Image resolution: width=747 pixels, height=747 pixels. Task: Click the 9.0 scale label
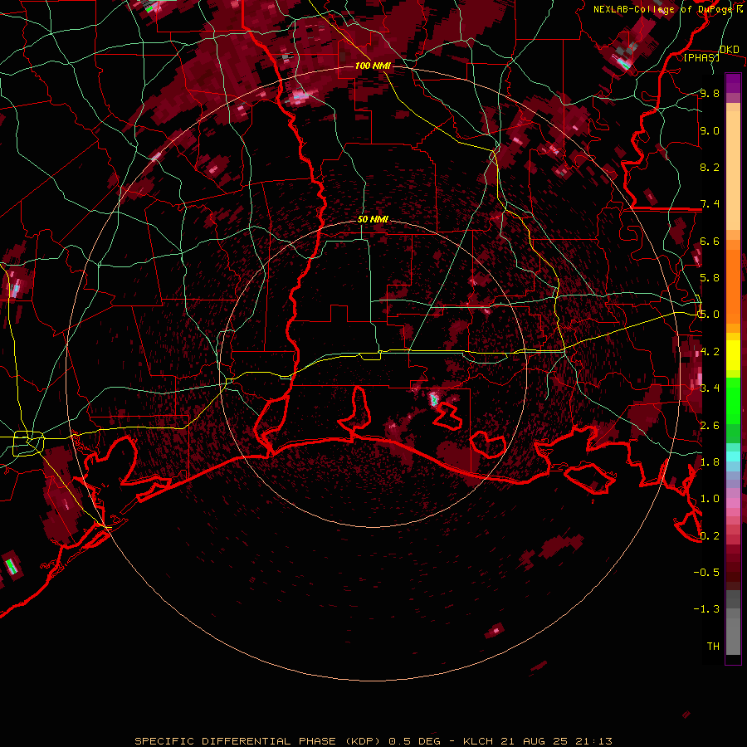coord(710,130)
